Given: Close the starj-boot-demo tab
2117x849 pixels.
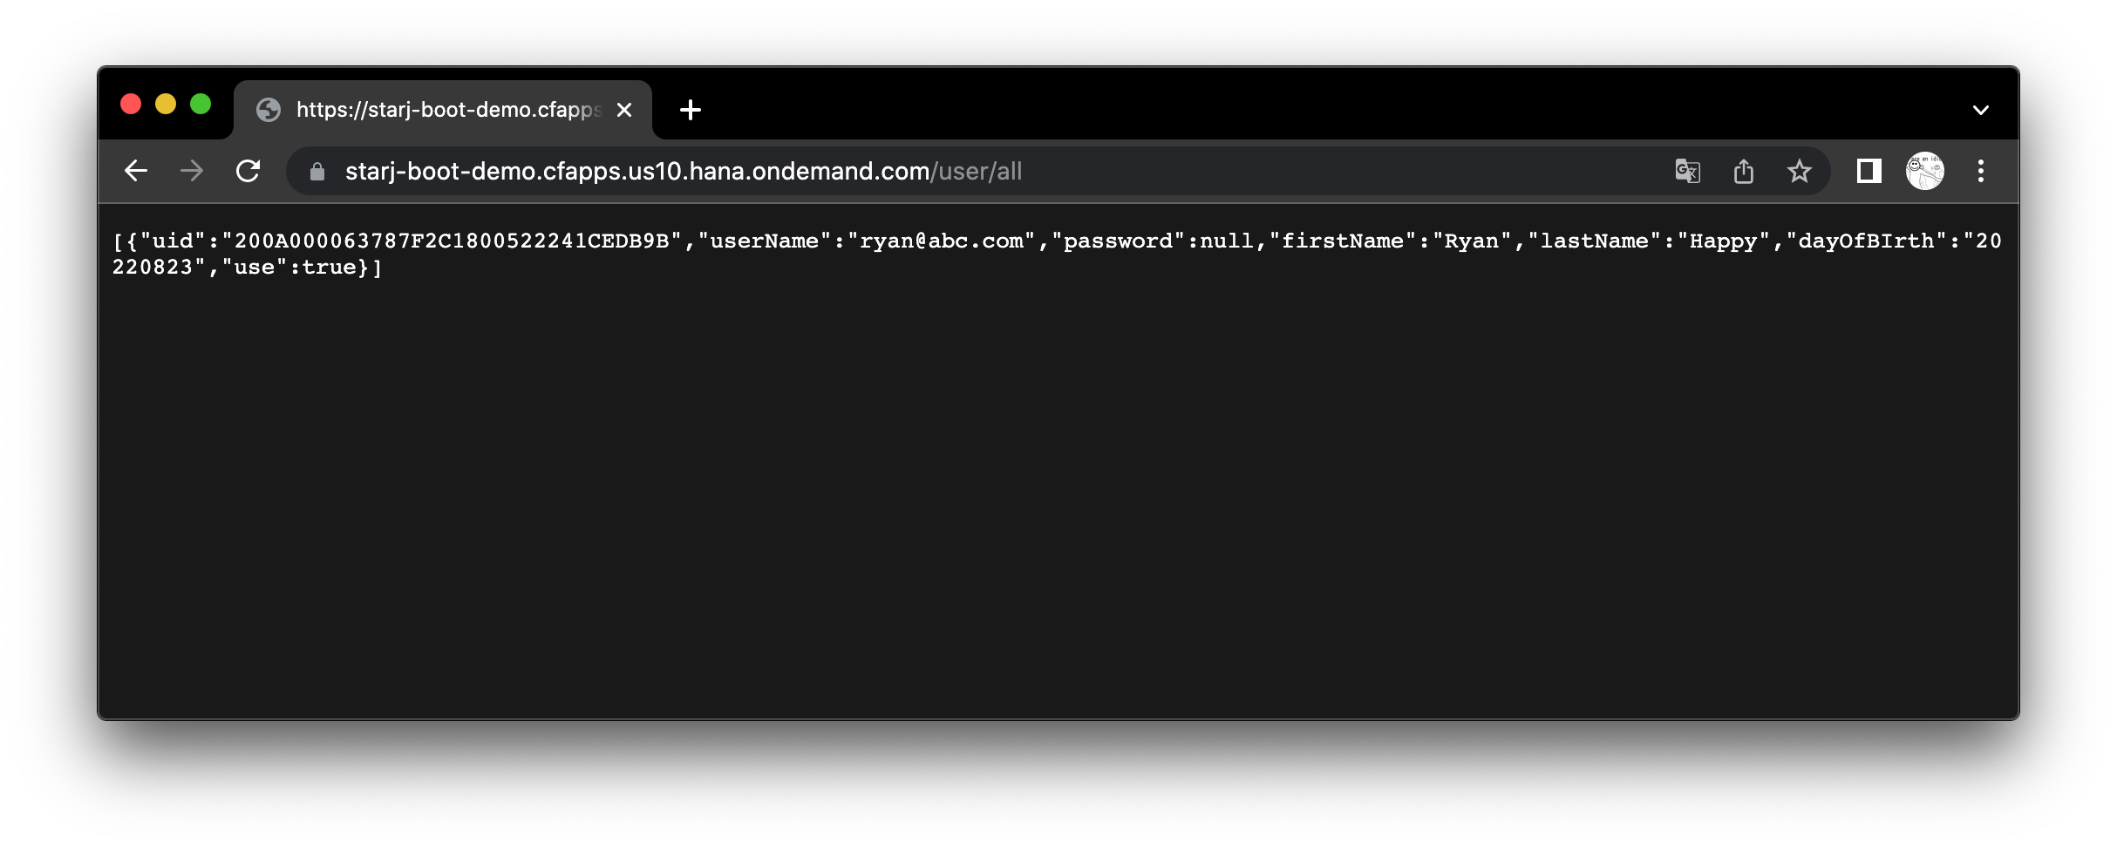Looking at the screenshot, I should pyautogui.click(x=624, y=110).
